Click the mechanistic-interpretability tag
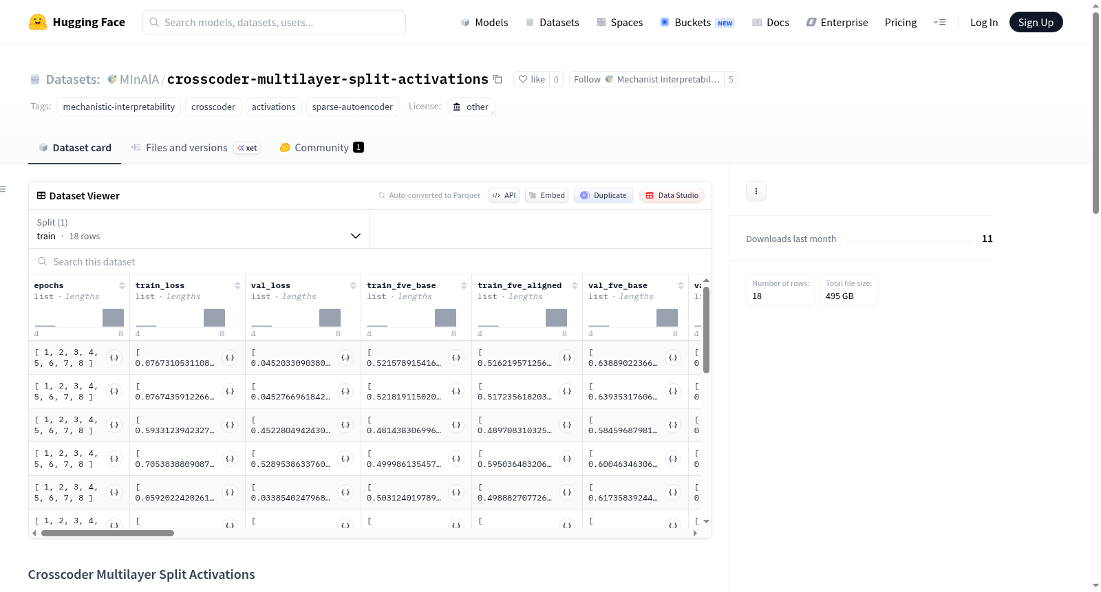The width and height of the screenshot is (1101, 592). click(x=119, y=107)
